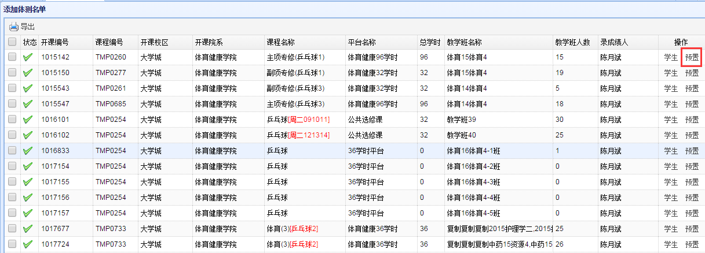Open 学生 list for course 1015543
This screenshot has width=705, height=253.
coord(671,88)
